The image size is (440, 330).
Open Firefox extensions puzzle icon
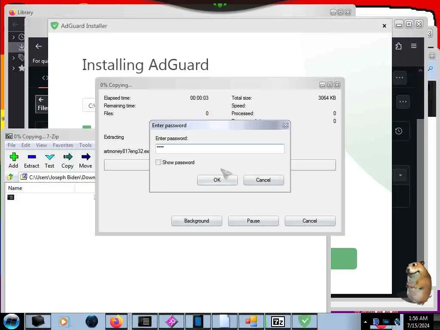point(398,46)
